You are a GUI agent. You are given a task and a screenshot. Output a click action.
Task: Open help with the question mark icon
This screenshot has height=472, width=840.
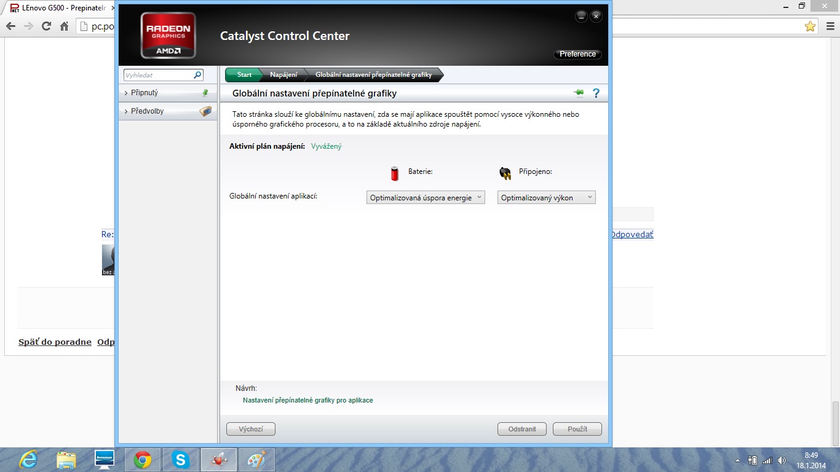pyautogui.click(x=596, y=93)
